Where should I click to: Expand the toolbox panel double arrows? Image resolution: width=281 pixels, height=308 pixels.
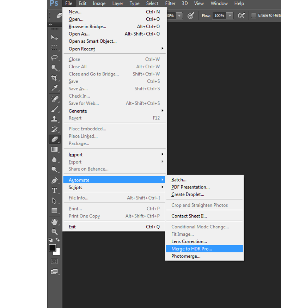[50, 24]
